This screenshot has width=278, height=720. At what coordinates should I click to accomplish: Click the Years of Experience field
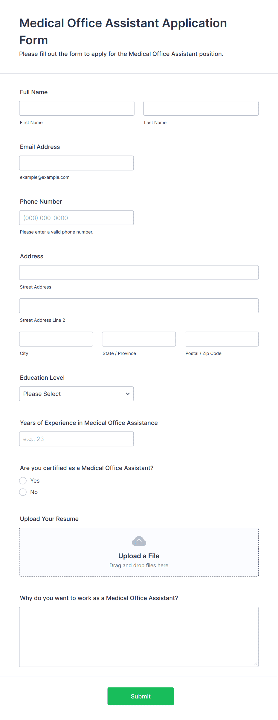point(76,439)
